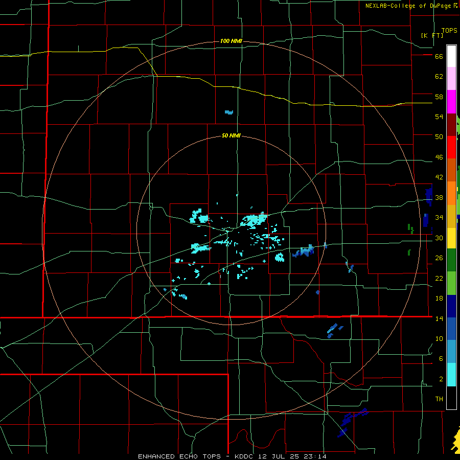
Task: Click the 66 value on legend scale
Action: point(439,56)
